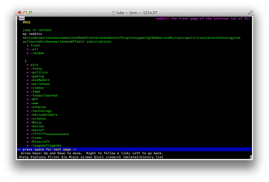This screenshot has height=182, width=269.
Task: Open the '-AskReddit' link
Action: click(40, 80)
